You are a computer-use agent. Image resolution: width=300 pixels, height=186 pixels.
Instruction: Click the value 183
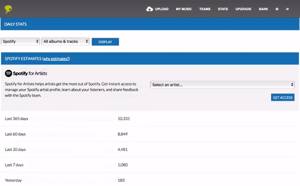121,180
